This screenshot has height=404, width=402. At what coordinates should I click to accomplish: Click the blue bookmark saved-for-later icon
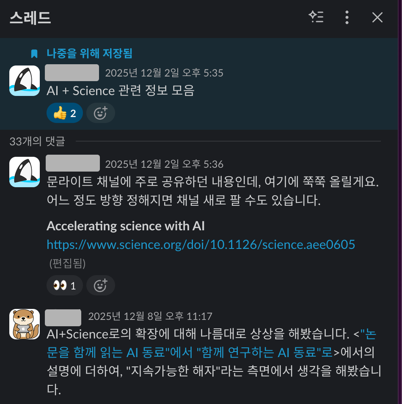coord(34,54)
